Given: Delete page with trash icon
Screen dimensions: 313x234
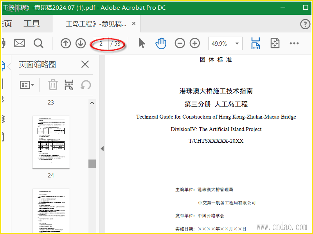Looking at the screenshot, I should [x=53, y=85].
